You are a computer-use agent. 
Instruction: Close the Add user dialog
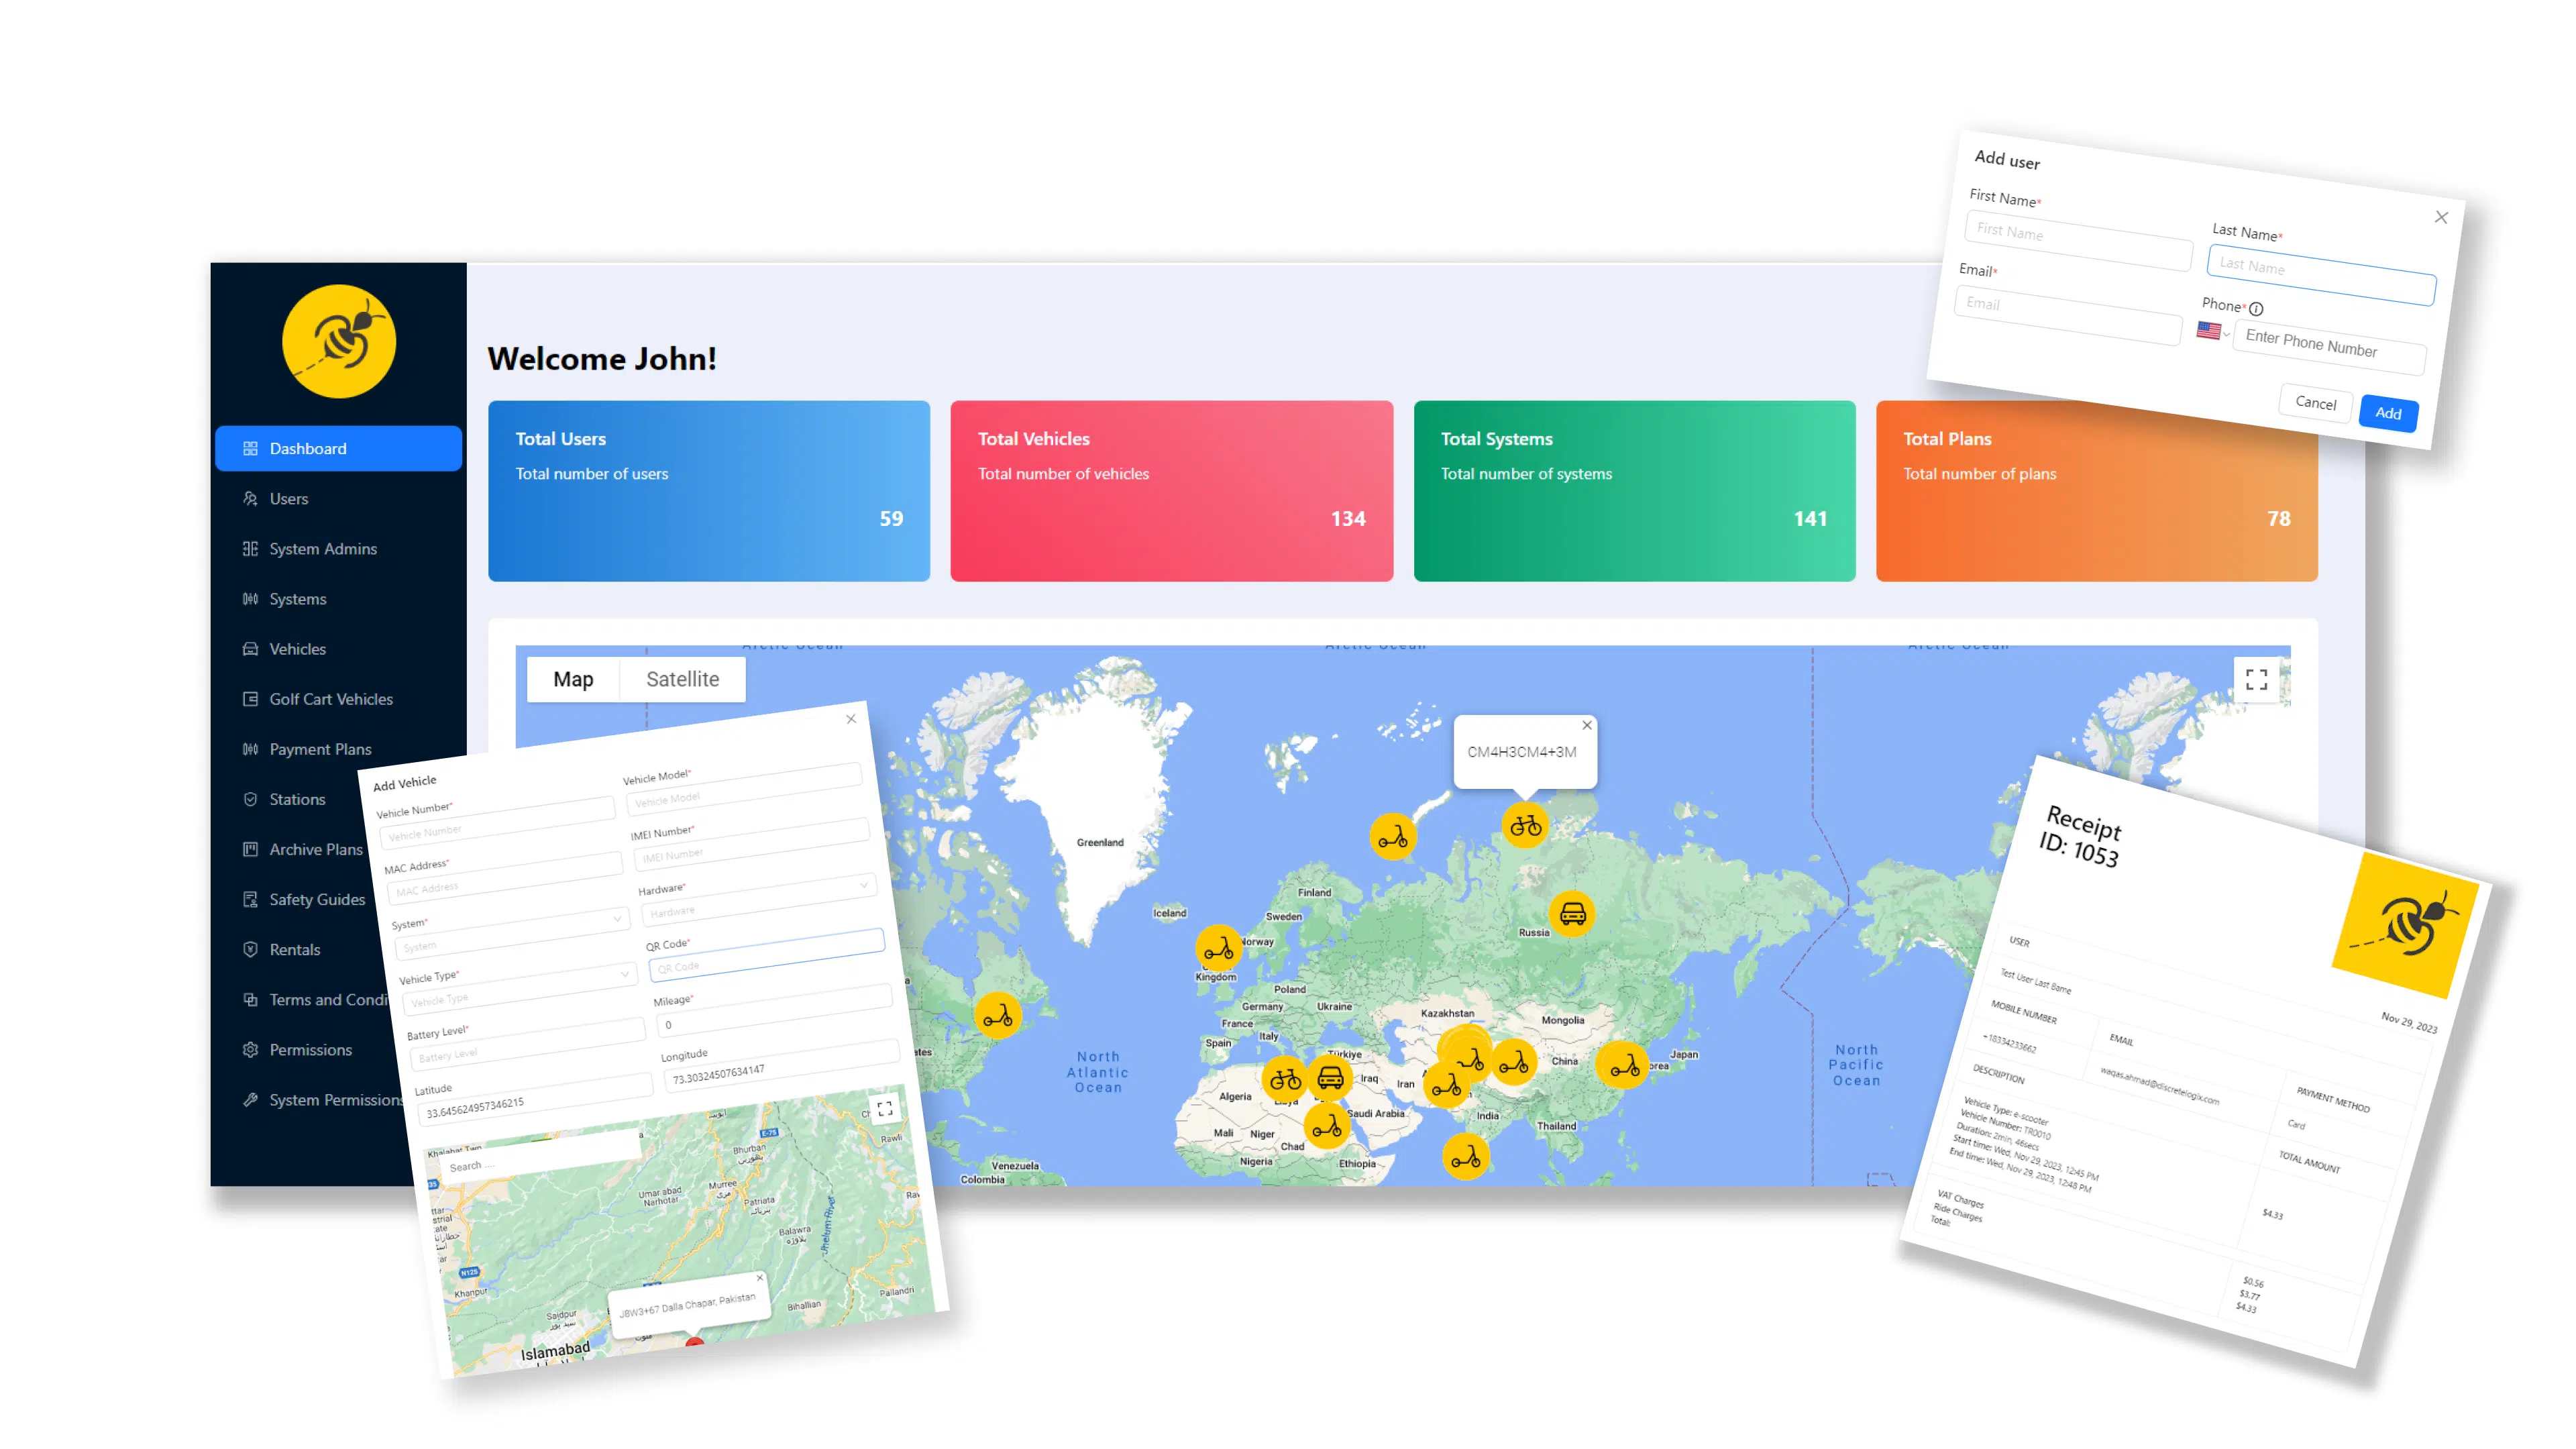[x=2441, y=217]
